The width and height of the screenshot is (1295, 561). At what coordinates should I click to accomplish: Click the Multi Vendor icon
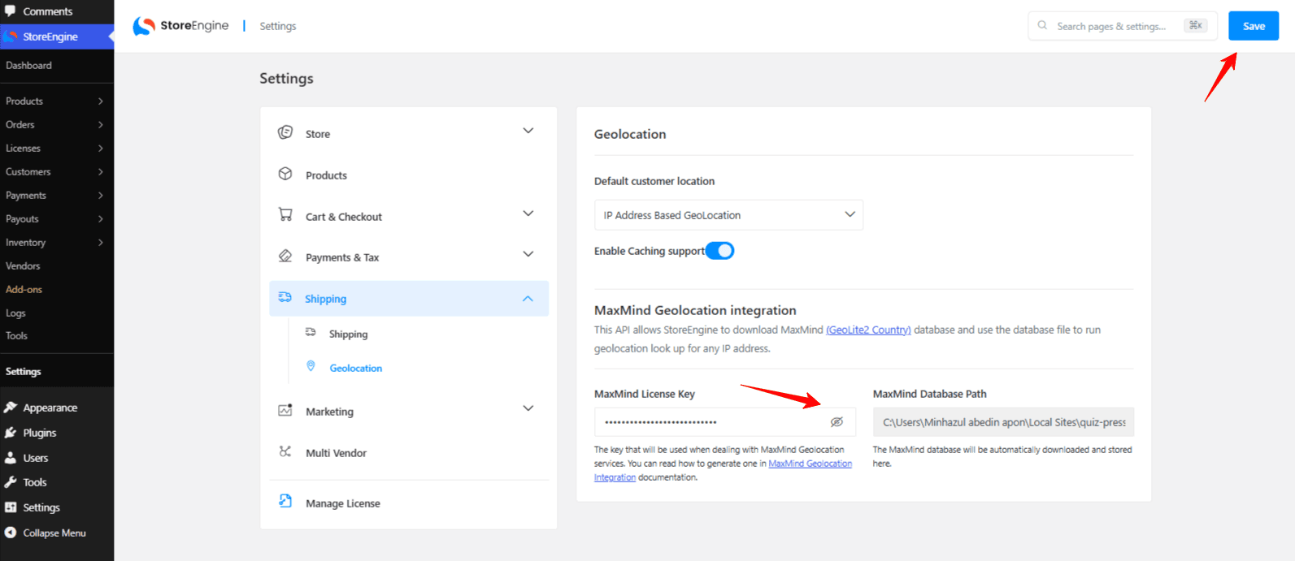coord(285,451)
